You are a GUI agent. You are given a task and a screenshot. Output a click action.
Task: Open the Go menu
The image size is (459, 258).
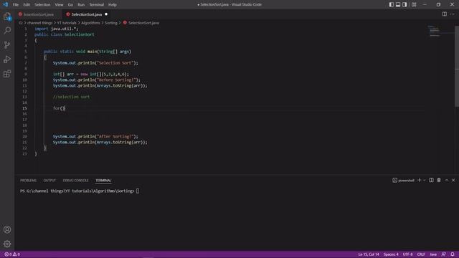tap(70, 5)
